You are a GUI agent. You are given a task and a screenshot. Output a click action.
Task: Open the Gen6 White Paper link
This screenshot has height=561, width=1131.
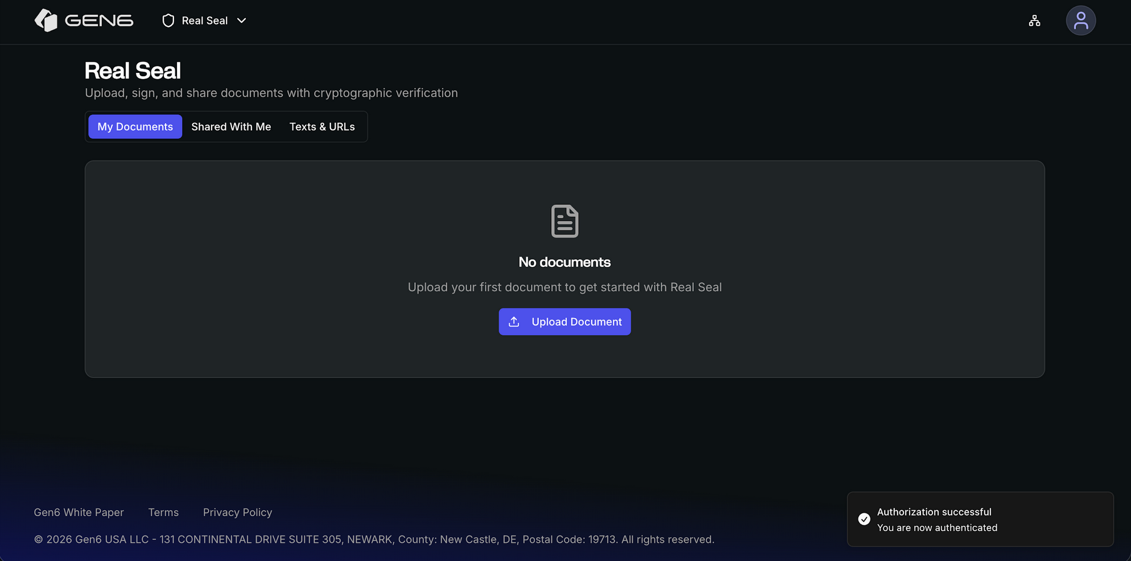click(x=79, y=513)
